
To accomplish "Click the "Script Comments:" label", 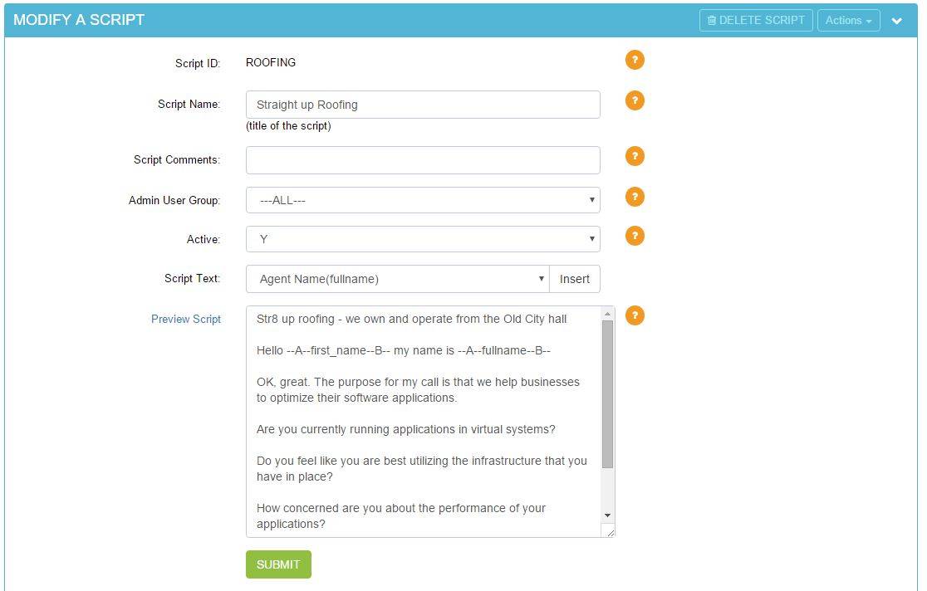I will point(176,160).
